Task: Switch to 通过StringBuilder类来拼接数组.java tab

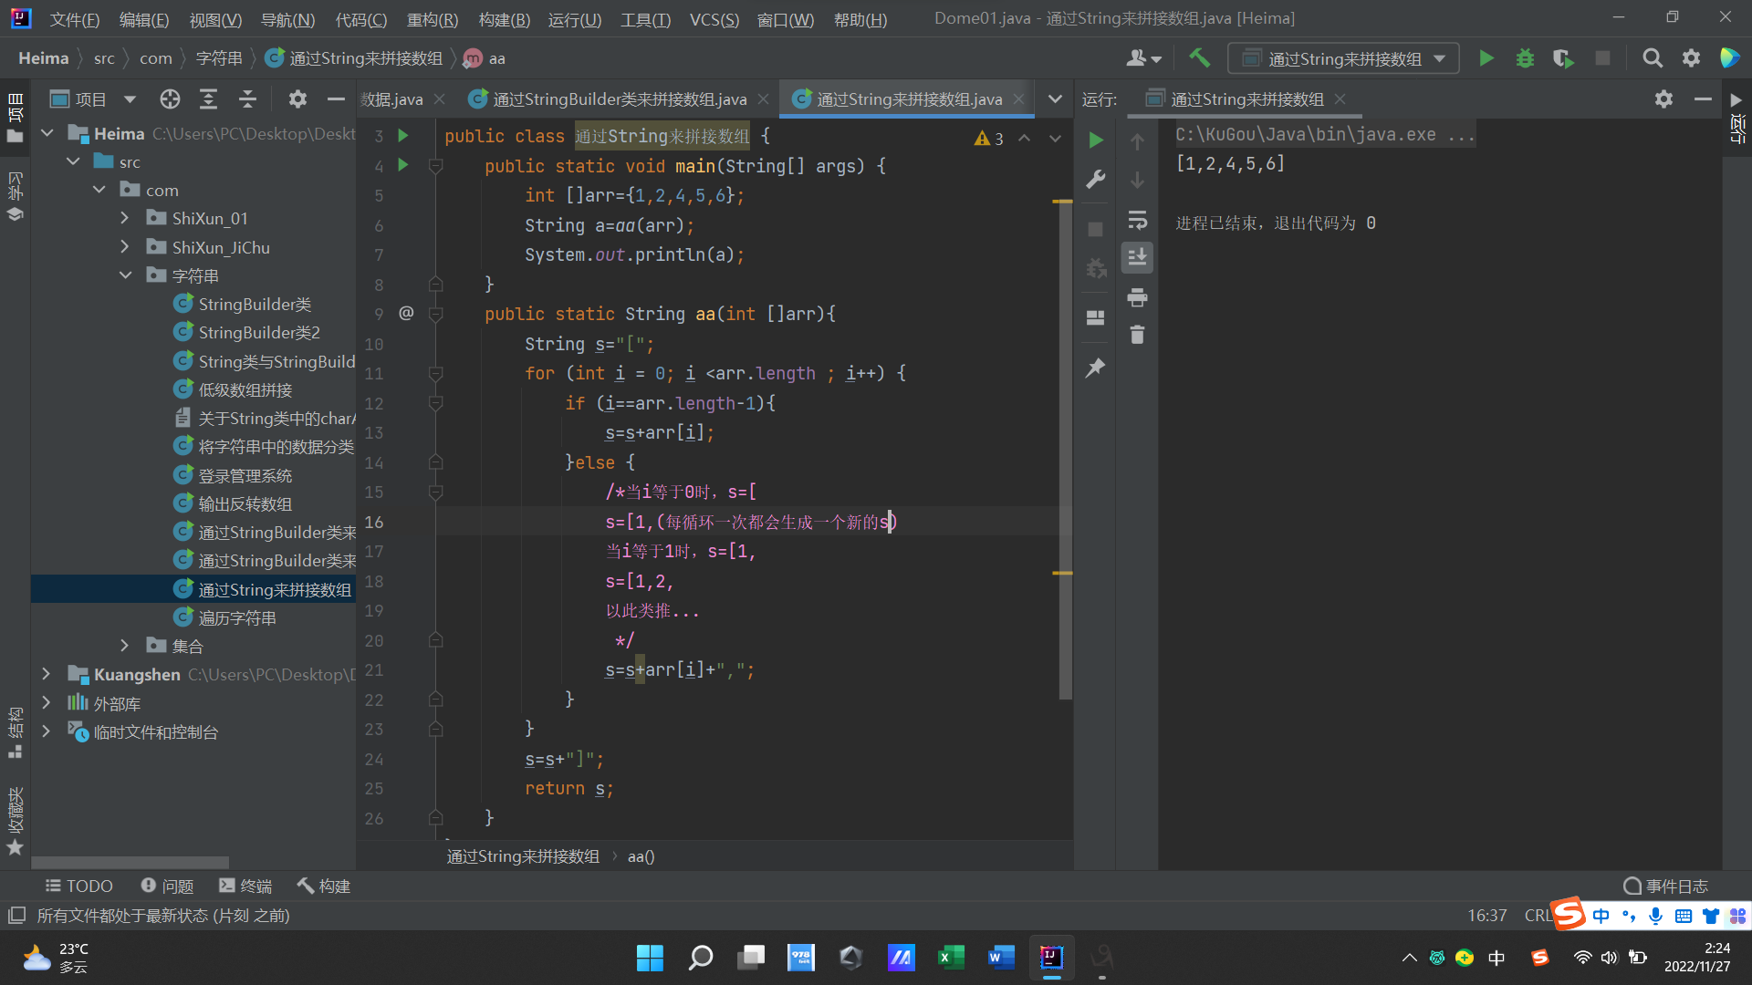Action: point(619,99)
